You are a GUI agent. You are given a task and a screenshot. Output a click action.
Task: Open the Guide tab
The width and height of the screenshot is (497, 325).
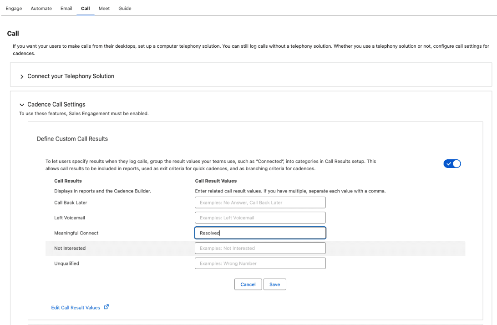pyautogui.click(x=125, y=8)
